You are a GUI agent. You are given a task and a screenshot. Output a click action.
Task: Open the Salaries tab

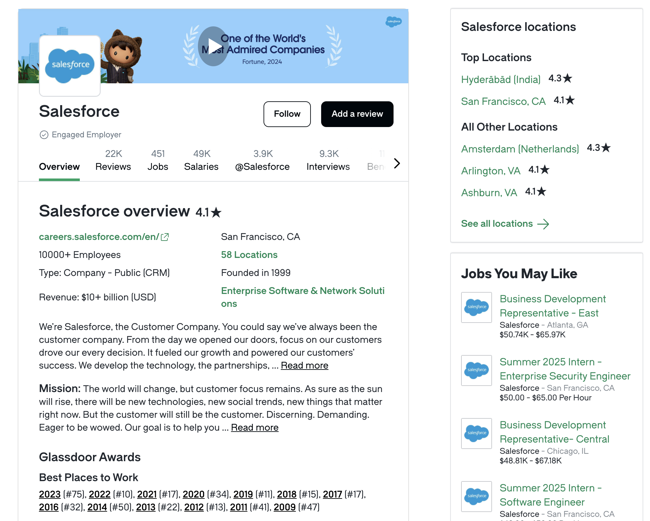pyautogui.click(x=201, y=160)
